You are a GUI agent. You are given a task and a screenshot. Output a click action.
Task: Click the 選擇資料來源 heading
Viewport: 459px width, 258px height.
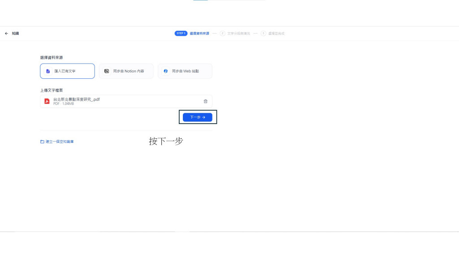pyautogui.click(x=52, y=58)
